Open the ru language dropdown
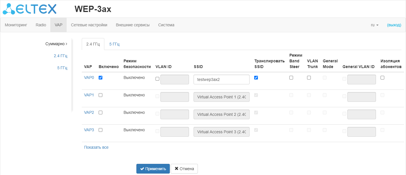 tap(375, 25)
